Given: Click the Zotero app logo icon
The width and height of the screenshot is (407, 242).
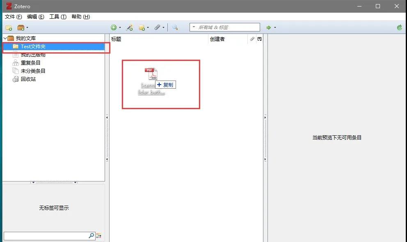Looking at the screenshot, I should click(9, 6).
